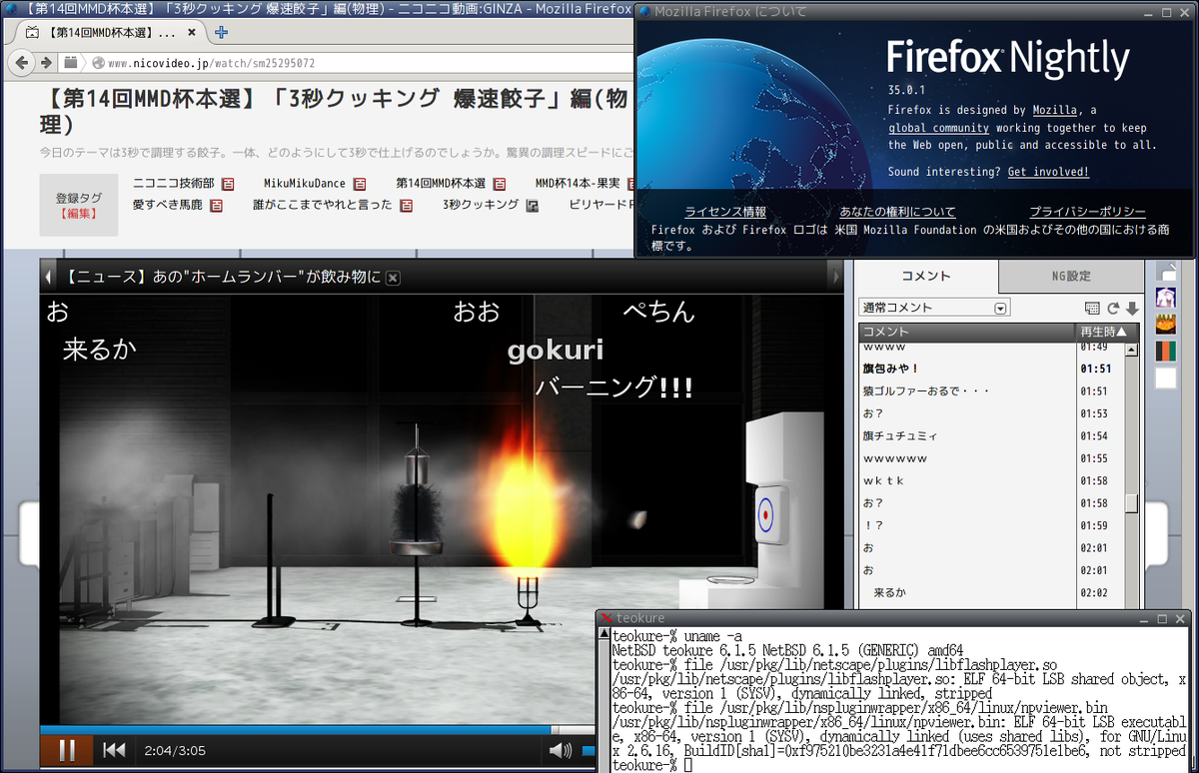1199x773 pixels.
Task: Click the orange food thumbnail in sidebar
Action: coord(1166,324)
